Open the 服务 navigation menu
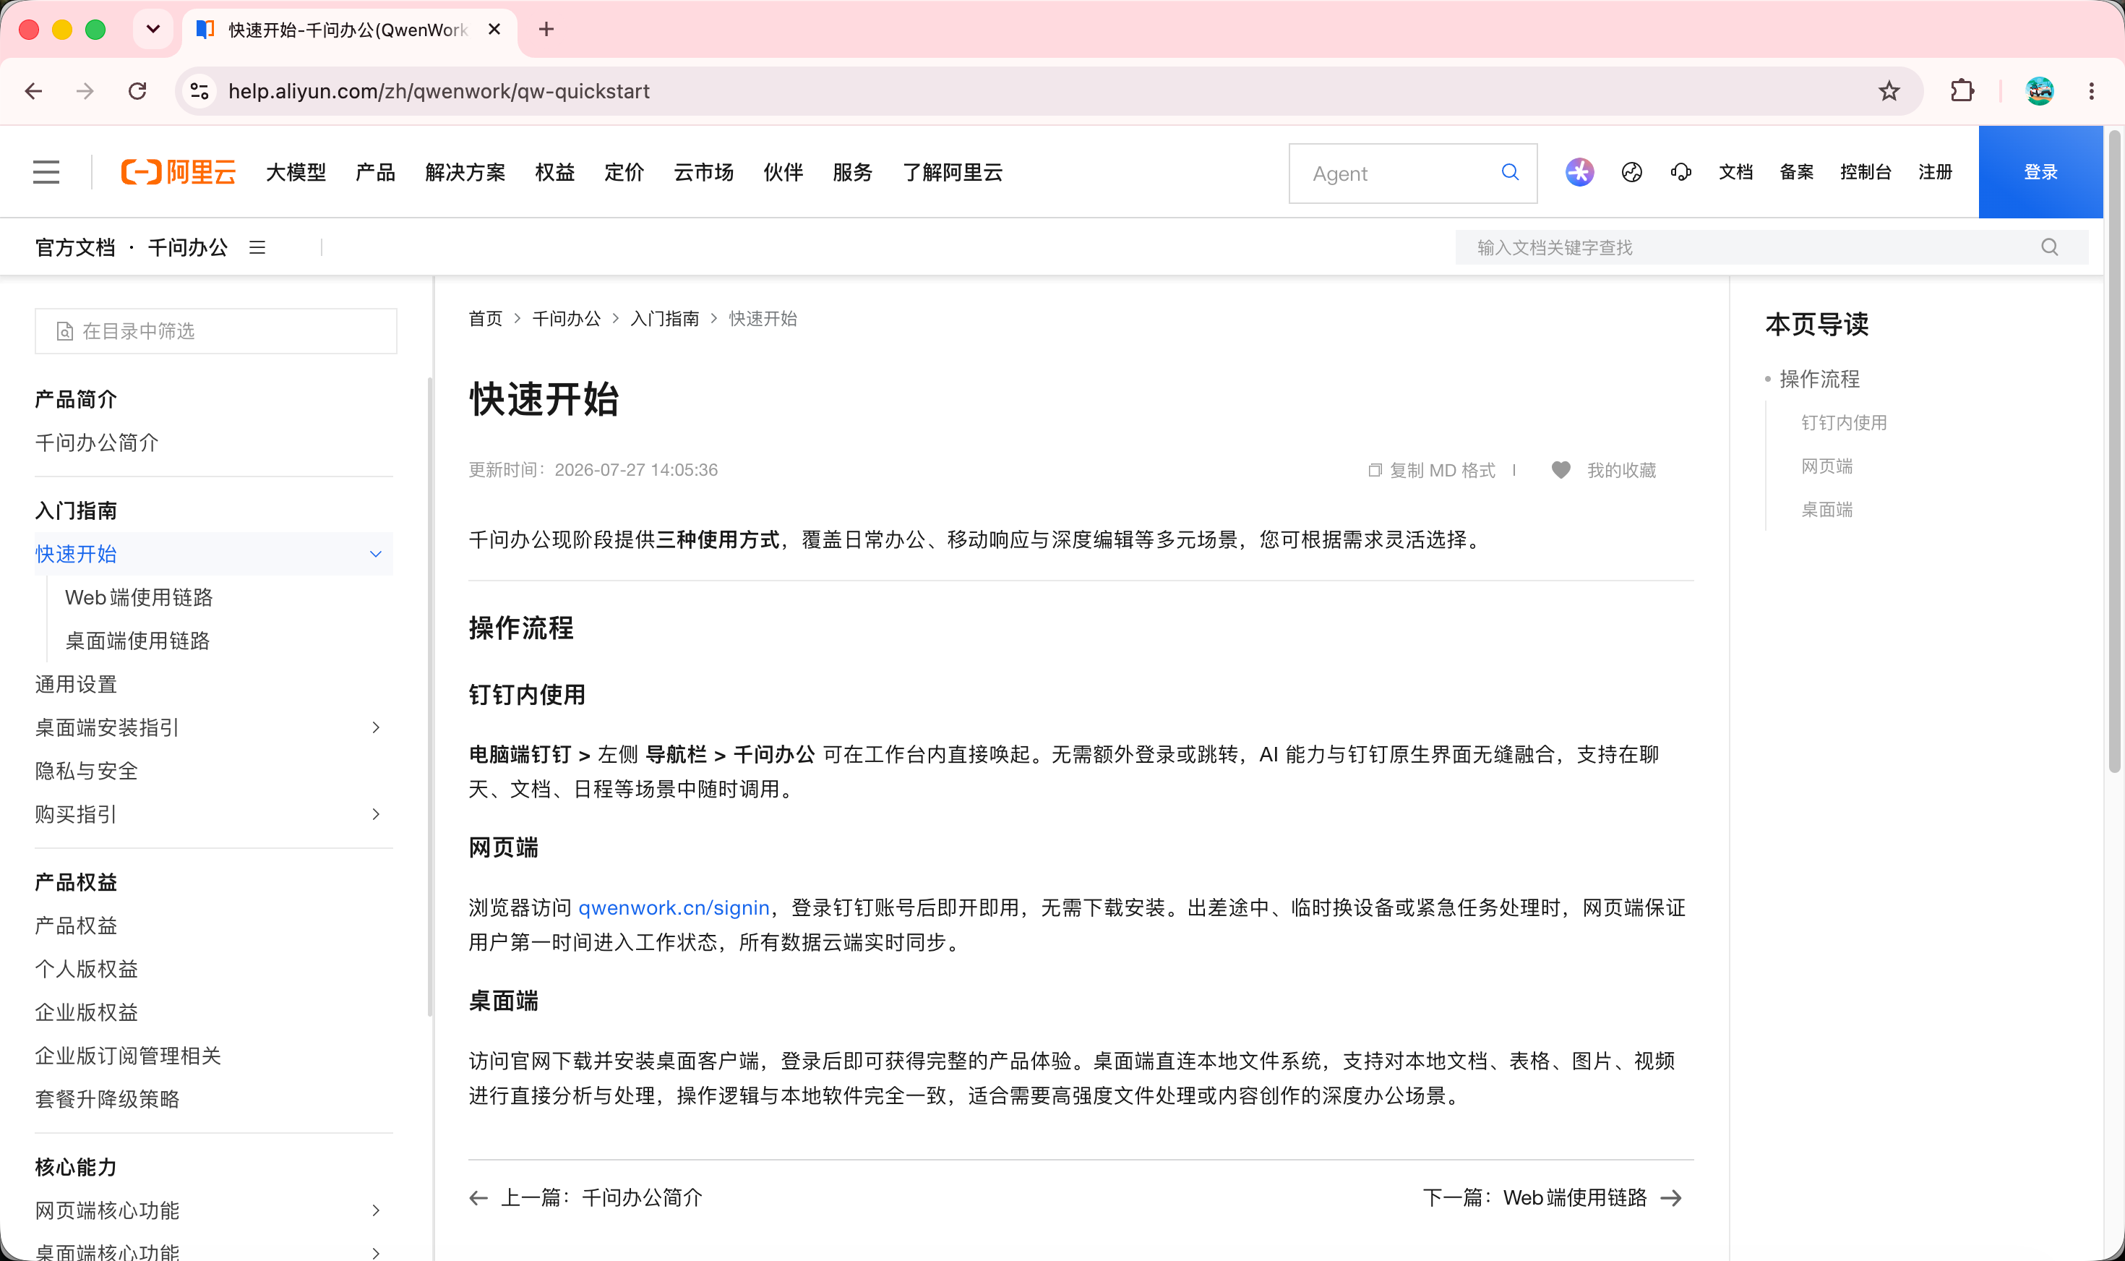Screen dimensions: 2125x1261 point(853,173)
